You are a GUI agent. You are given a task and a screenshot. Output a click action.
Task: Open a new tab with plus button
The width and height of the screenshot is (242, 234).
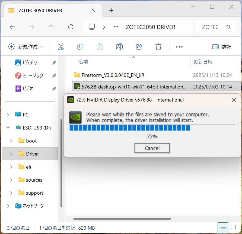point(111,11)
